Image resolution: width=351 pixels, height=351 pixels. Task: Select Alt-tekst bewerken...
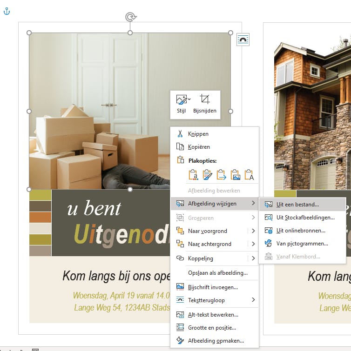point(215,315)
